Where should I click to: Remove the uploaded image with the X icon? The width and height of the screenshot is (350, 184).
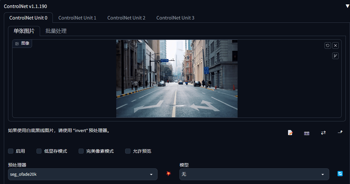click(335, 45)
